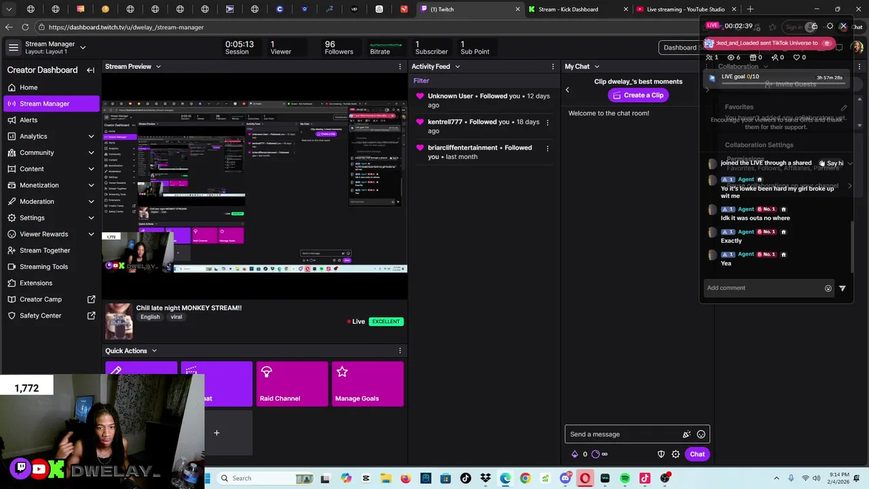Open Firefox from the Windows taskbar
The height and width of the screenshot is (489, 869).
pyautogui.click(x=405, y=478)
